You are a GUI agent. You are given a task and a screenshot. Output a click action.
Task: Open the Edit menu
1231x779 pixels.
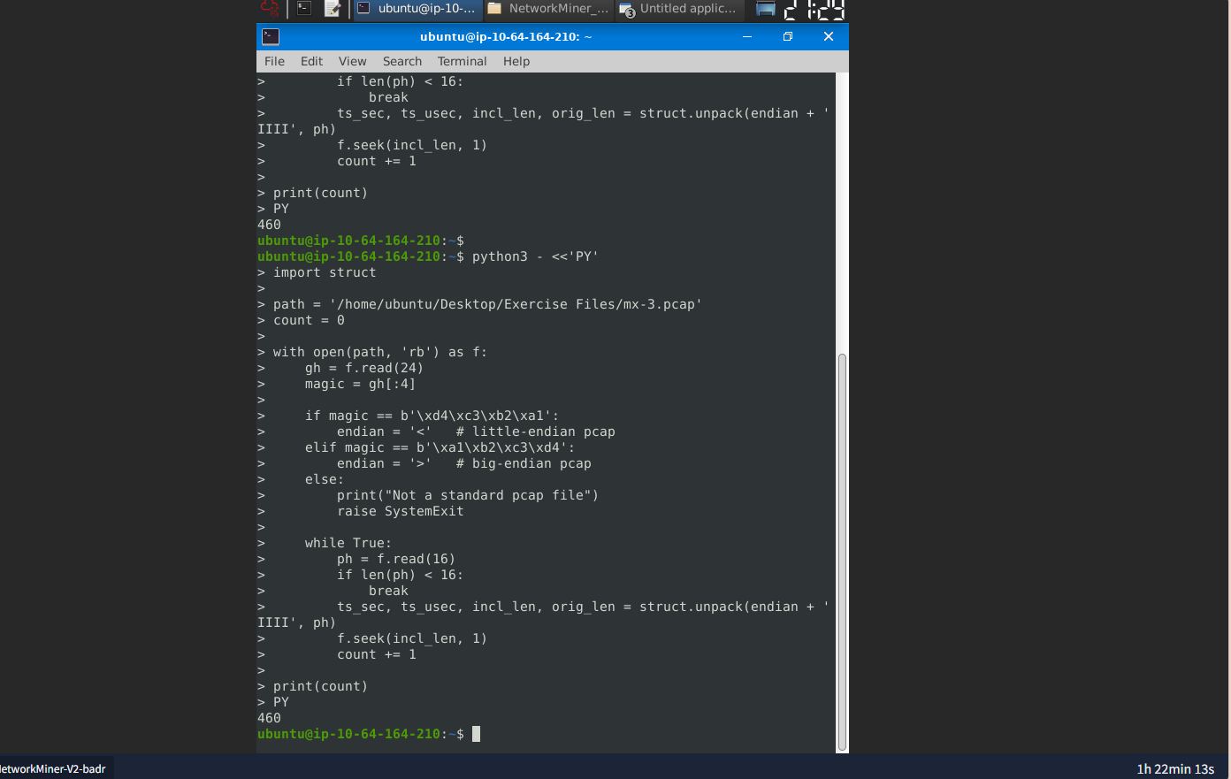pos(311,61)
